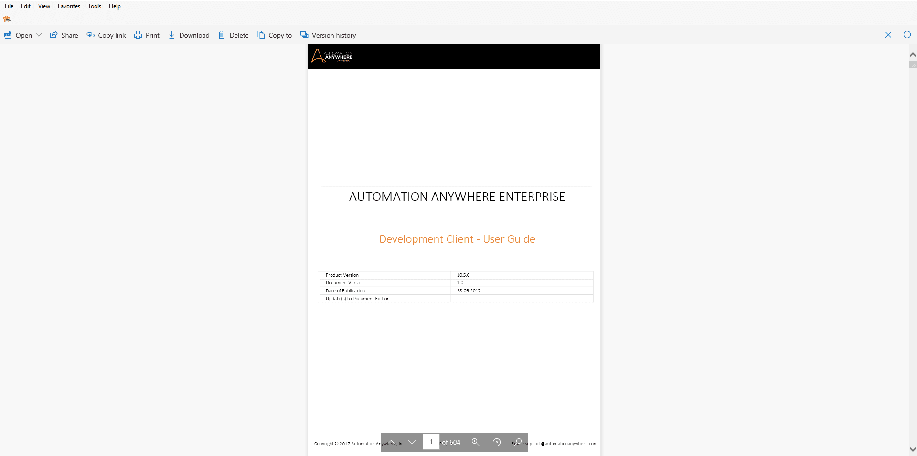Viewport: 917px width, 456px height.
Task: Open the Favorites menu
Action: (x=69, y=6)
